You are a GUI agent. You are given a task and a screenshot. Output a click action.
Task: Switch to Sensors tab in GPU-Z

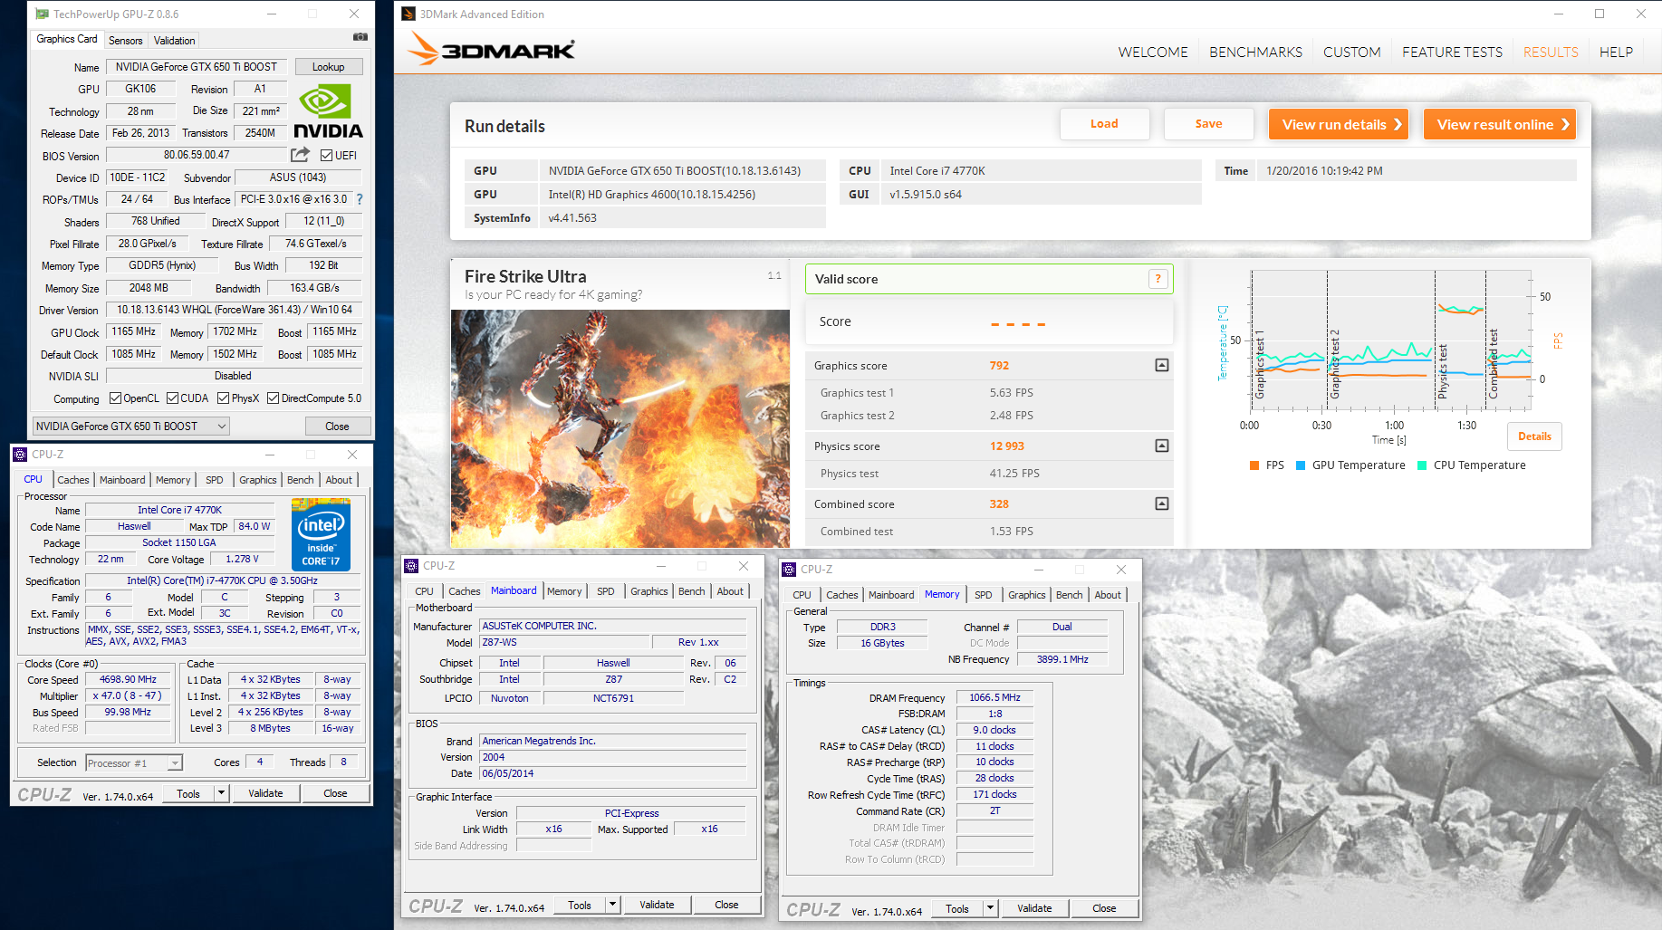[x=125, y=41]
